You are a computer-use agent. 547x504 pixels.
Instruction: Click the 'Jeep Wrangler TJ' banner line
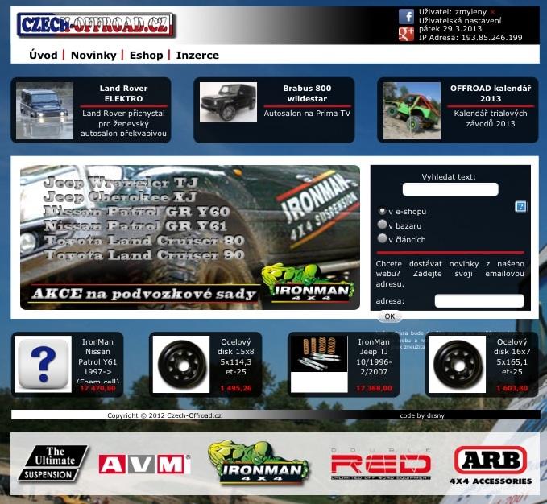pos(121,182)
